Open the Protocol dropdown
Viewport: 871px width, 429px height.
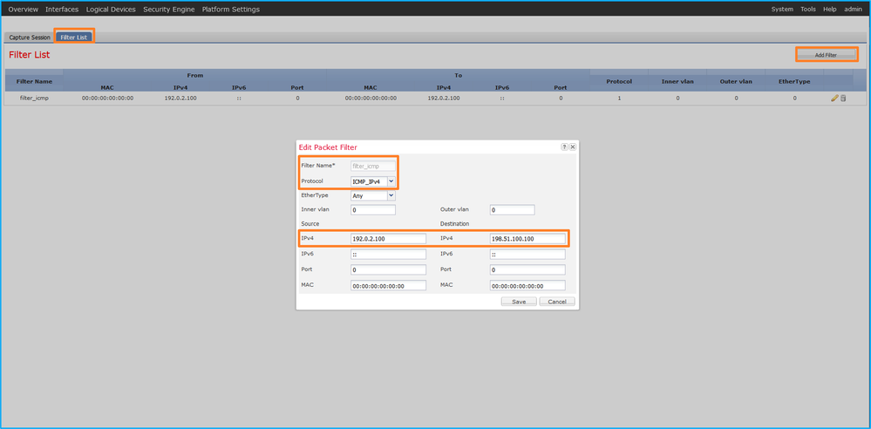373,180
